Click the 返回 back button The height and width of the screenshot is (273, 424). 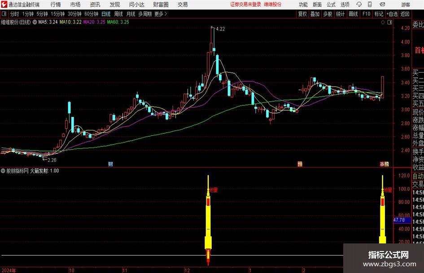(x=405, y=14)
